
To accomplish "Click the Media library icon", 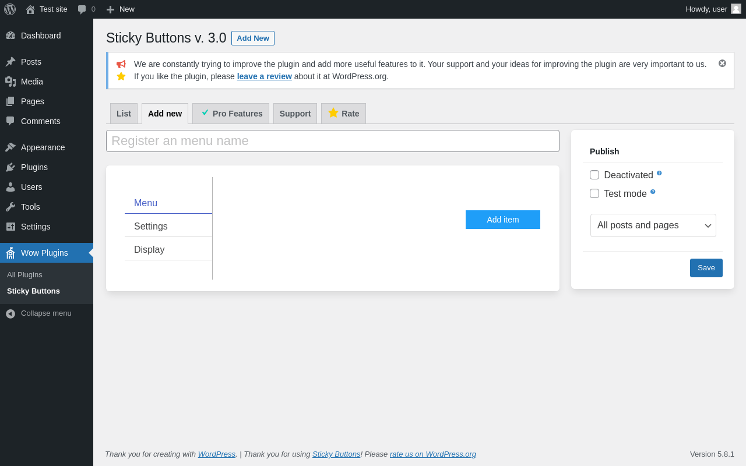I will (x=10, y=82).
